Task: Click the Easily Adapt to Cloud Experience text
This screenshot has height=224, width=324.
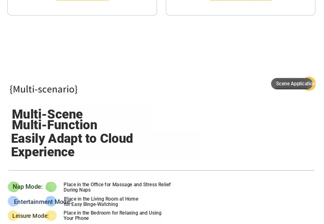Action: pos(72,145)
